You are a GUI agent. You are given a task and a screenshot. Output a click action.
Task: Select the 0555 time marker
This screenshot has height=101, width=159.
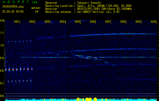(78, 22)
